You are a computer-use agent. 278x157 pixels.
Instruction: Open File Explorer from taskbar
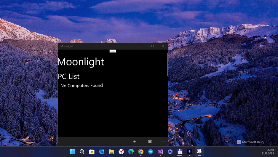click(x=111, y=152)
